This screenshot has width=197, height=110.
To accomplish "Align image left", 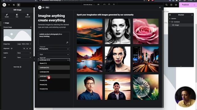I will (x=24, y=49).
